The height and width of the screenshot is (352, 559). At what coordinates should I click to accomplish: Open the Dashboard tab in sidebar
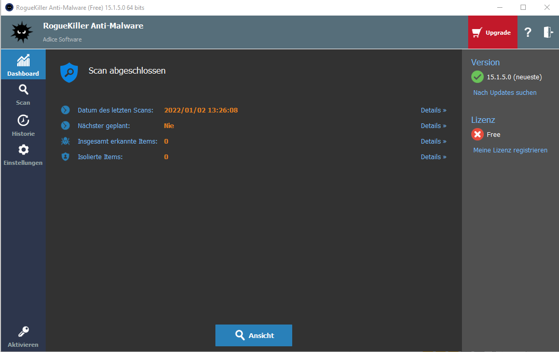point(23,64)
